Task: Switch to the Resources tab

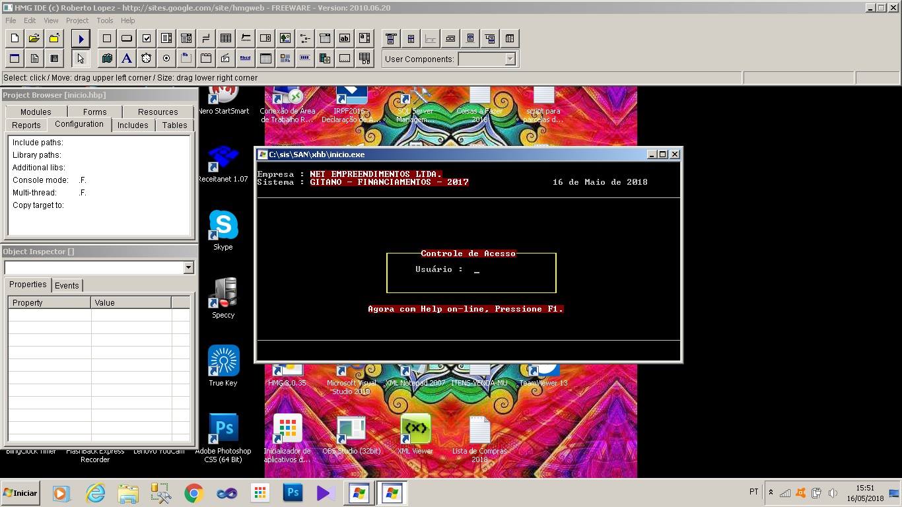Action: click(158, 112)
